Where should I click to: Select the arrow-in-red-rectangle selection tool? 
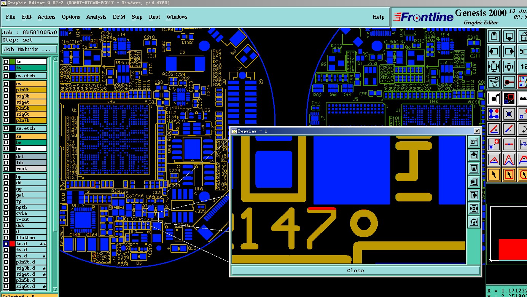(x=509, y=175)
